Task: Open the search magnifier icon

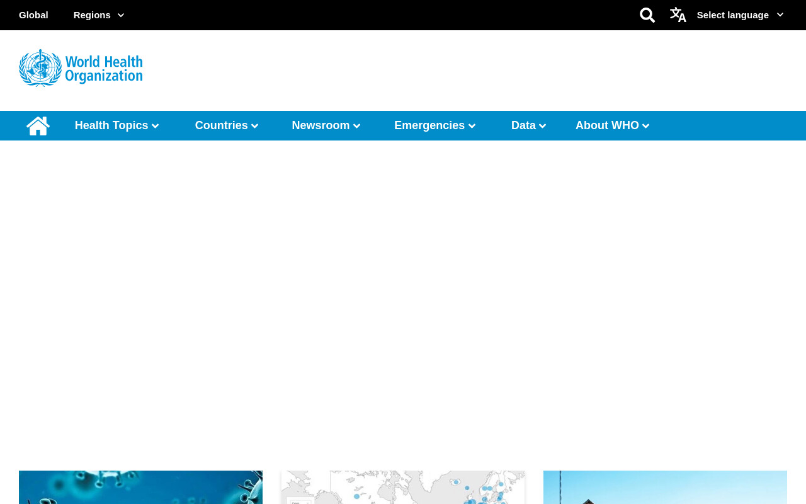Action: coord(647,15)
